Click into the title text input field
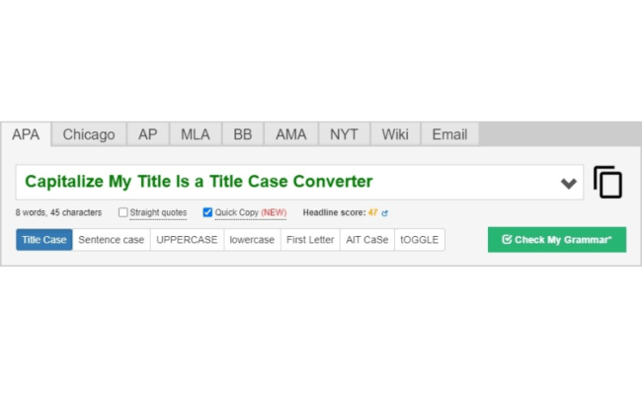 (286, 182)
